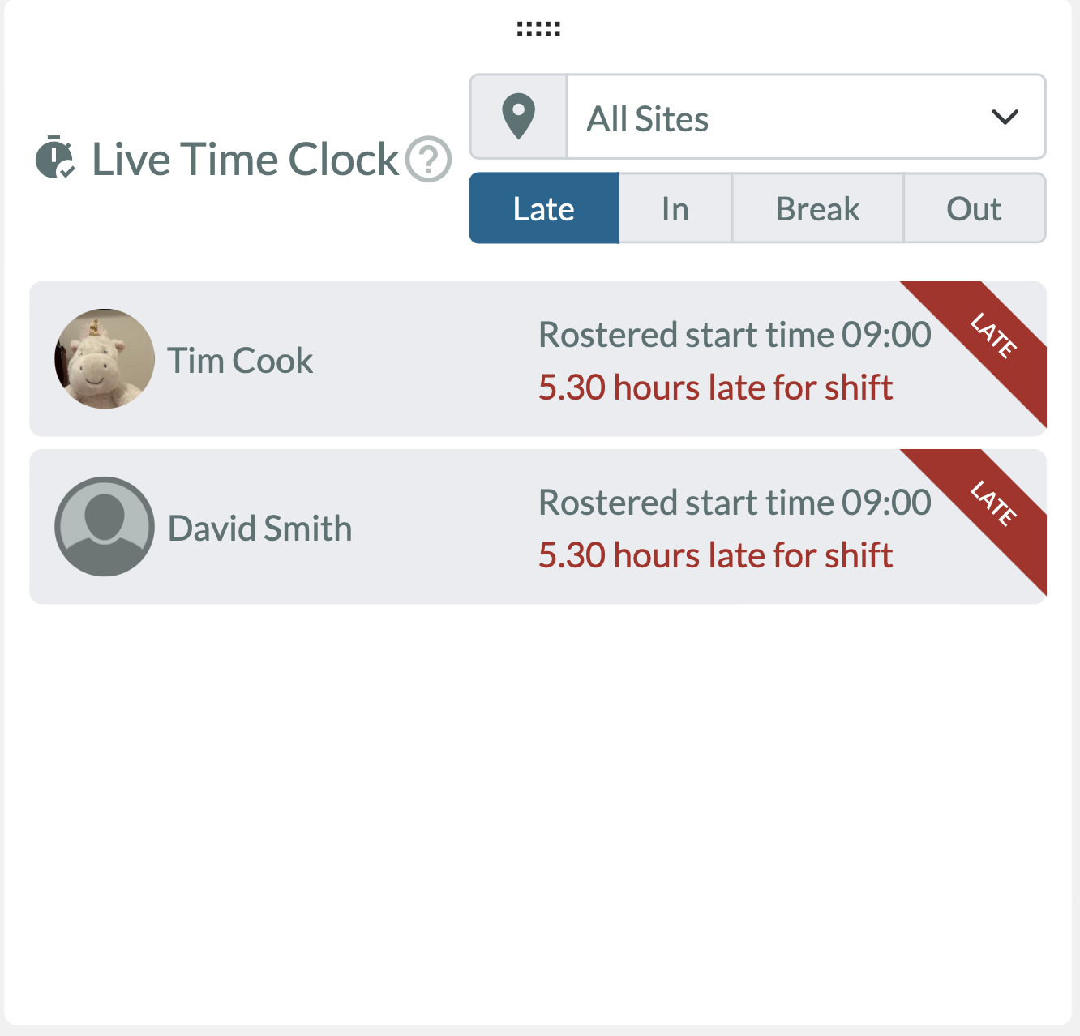Click the Live Time Clock title
1080x1036 pixels.
(x=246, y=159)
